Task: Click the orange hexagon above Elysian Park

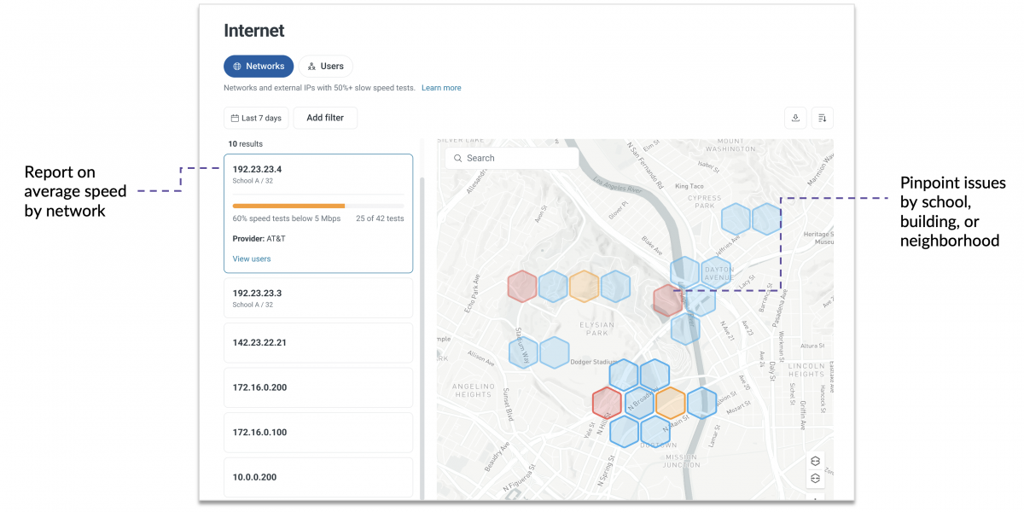Action: click(584, 287)
